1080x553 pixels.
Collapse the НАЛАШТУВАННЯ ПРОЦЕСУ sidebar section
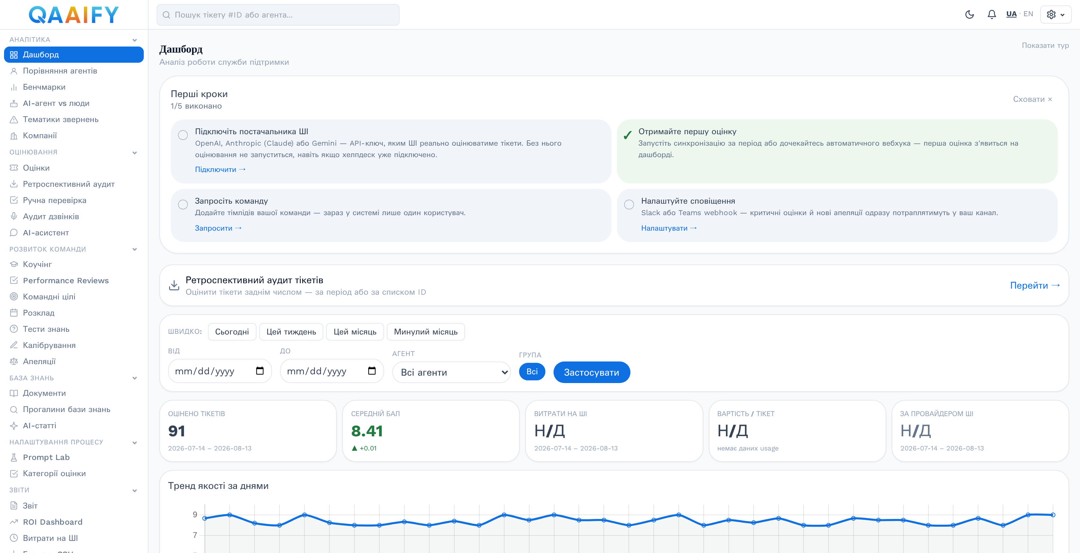tap(135, 443)
